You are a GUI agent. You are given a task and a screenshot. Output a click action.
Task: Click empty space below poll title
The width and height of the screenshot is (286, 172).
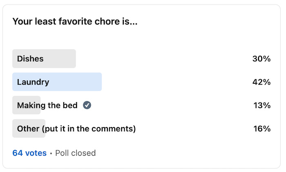[143, 38]
